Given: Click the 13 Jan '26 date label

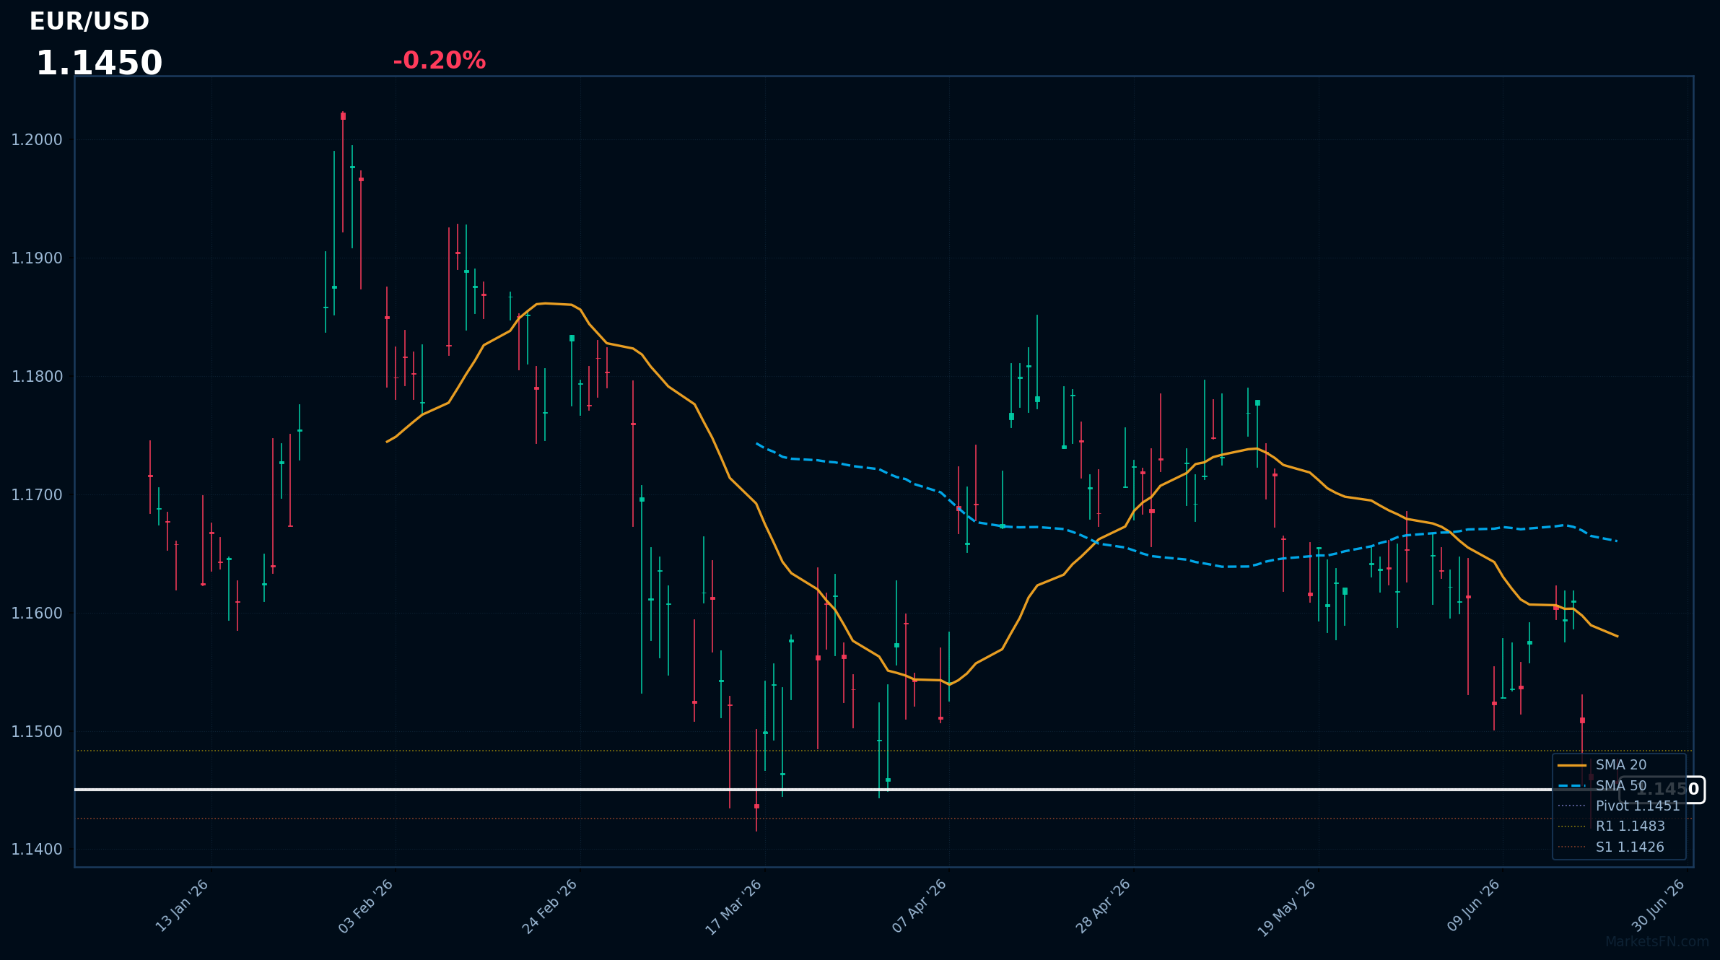Looking at the screenshot, I should 183,906.
